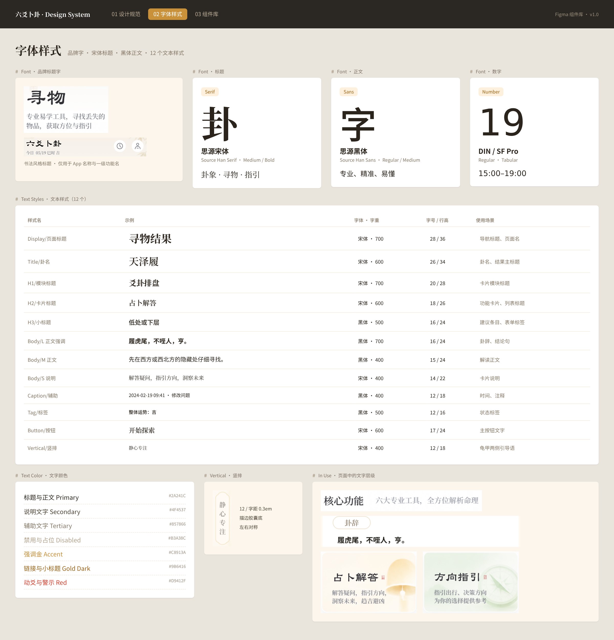
Task: Select the 方向指引 feature card
Action: tap(471, 582)
